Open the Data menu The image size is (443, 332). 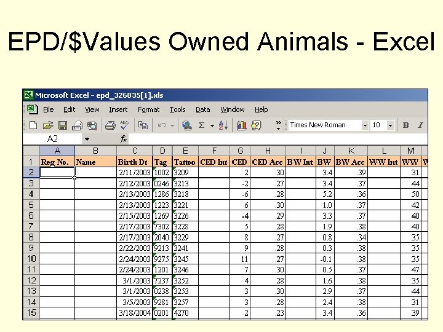[203, 109]
